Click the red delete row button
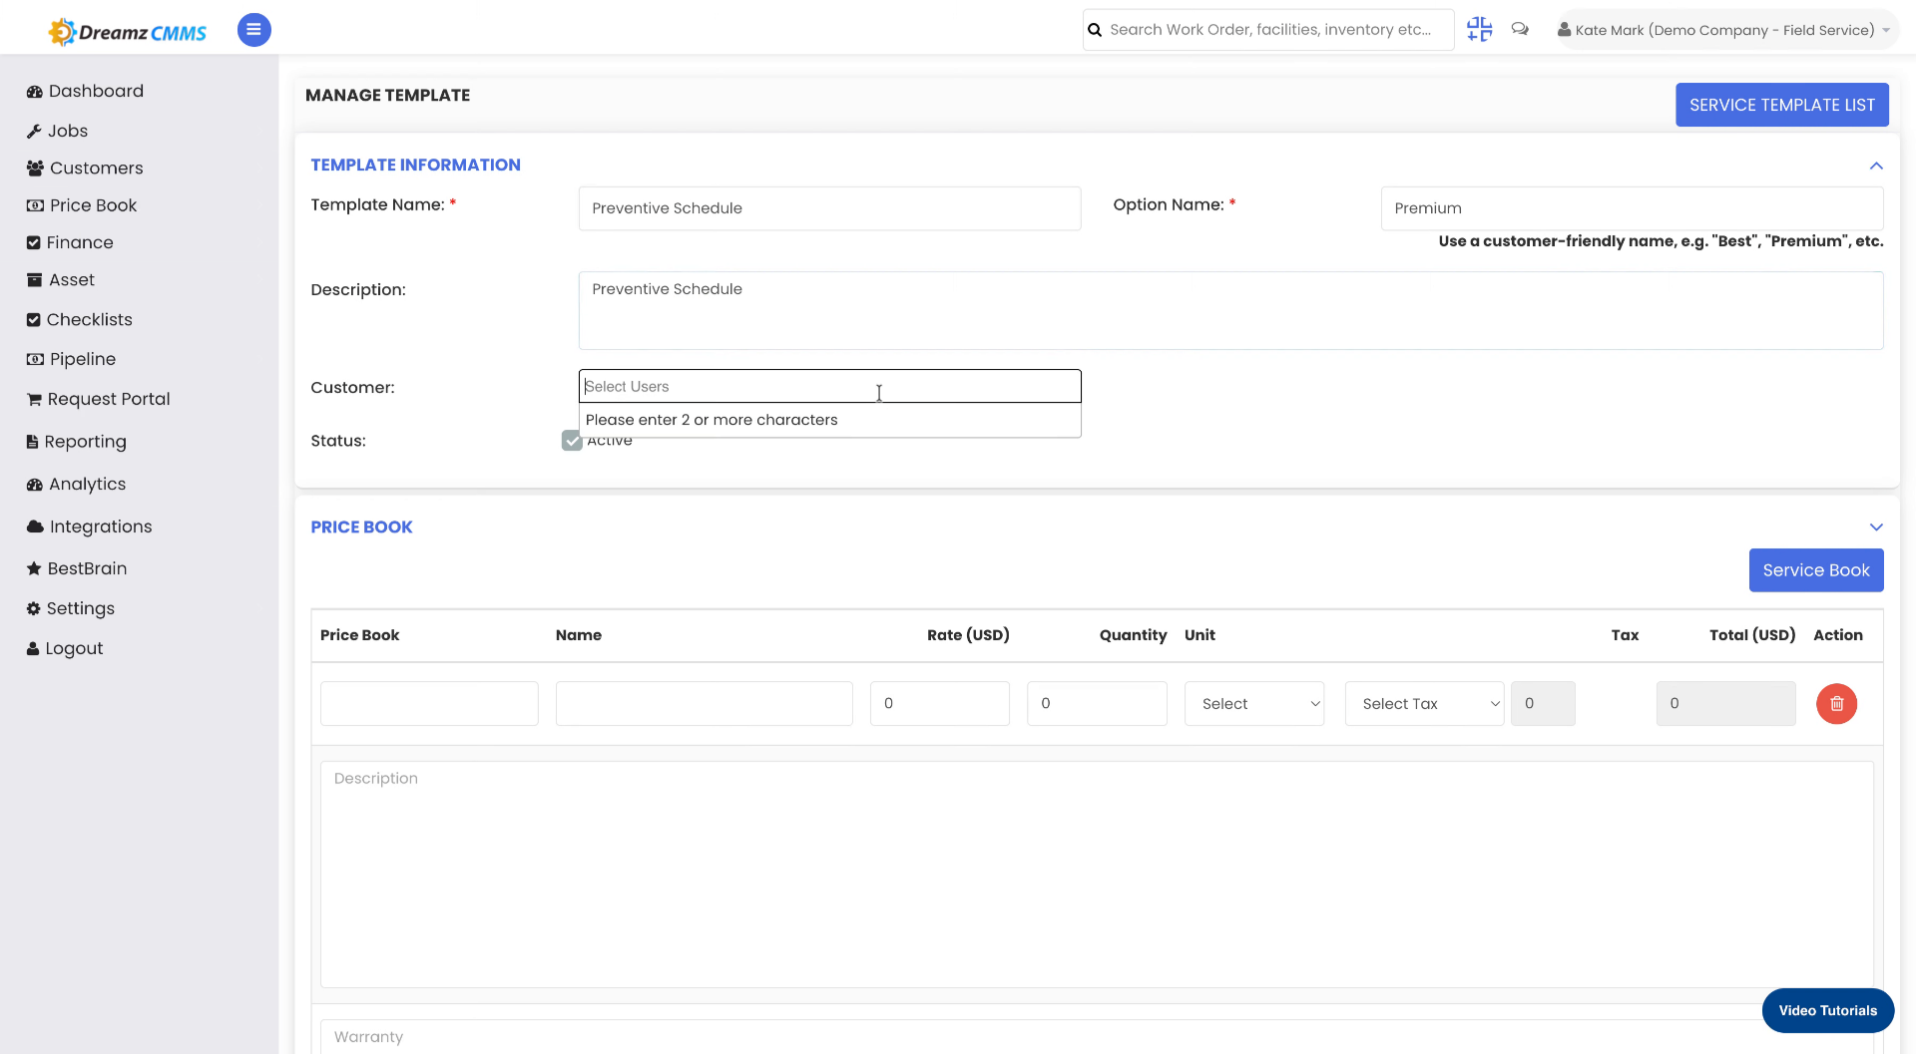 tap(1837, 703)
